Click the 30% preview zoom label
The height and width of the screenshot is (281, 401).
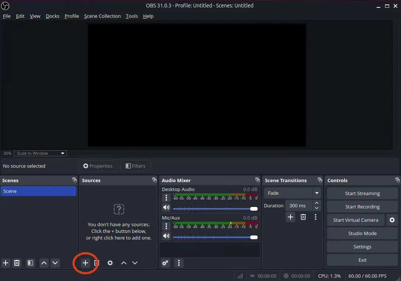pyautogui.click(x=7, y=153)
